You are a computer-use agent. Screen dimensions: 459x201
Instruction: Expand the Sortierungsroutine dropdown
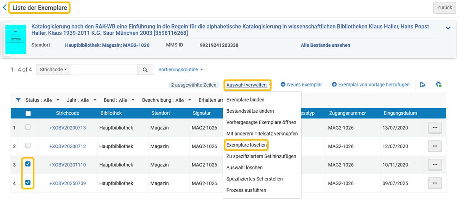click(181, 70)
